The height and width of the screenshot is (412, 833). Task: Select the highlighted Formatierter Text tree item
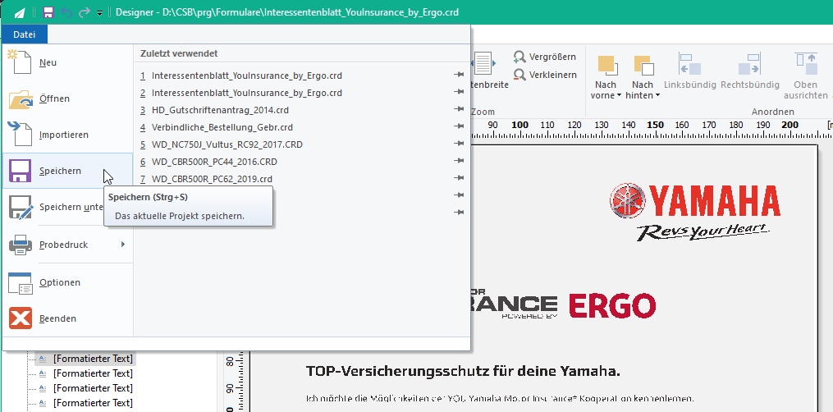pyautogui.click(x=93, y=359)
